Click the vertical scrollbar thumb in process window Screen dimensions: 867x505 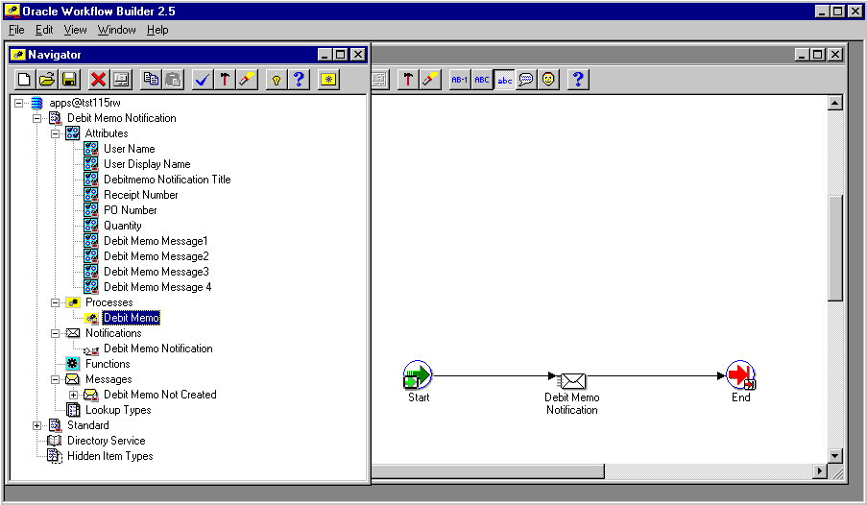point(835,248)
